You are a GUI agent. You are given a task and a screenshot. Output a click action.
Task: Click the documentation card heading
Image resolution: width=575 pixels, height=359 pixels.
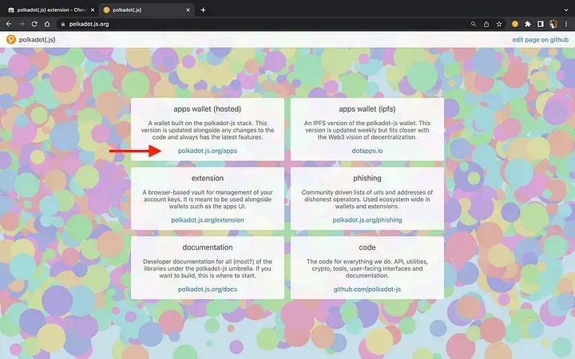point(208,247)
